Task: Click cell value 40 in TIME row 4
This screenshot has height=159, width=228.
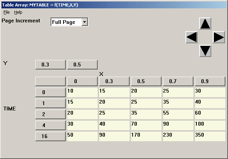Action: tap(114, 125)
